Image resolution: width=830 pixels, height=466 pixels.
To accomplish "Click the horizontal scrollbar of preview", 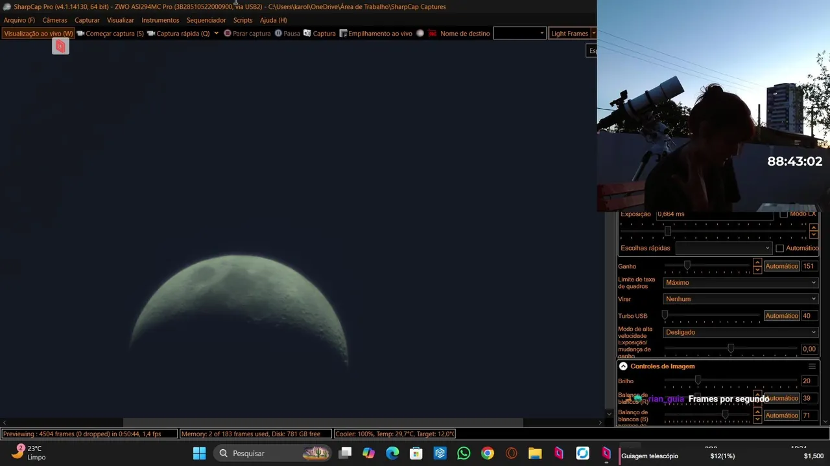I will (323, 423).
